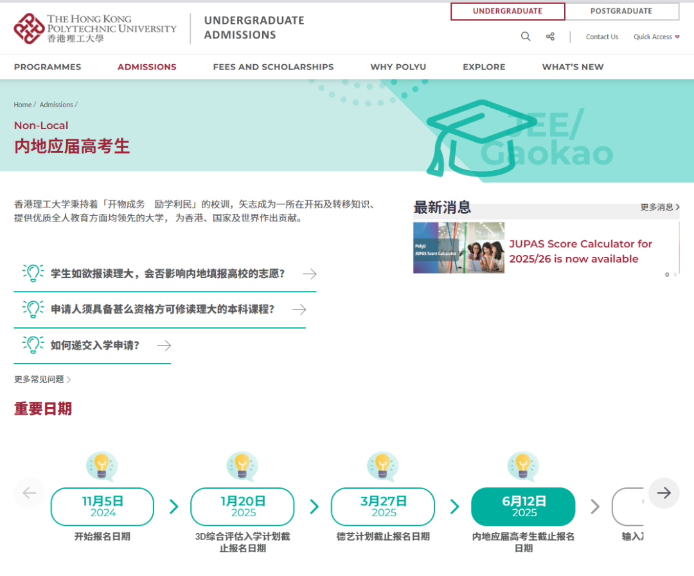
Task: Open the Undergraduate Admissions site title
Action: (x=254, y=28)
